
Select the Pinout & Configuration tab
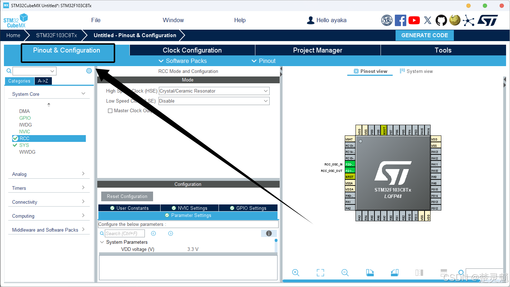pos(67,50)
